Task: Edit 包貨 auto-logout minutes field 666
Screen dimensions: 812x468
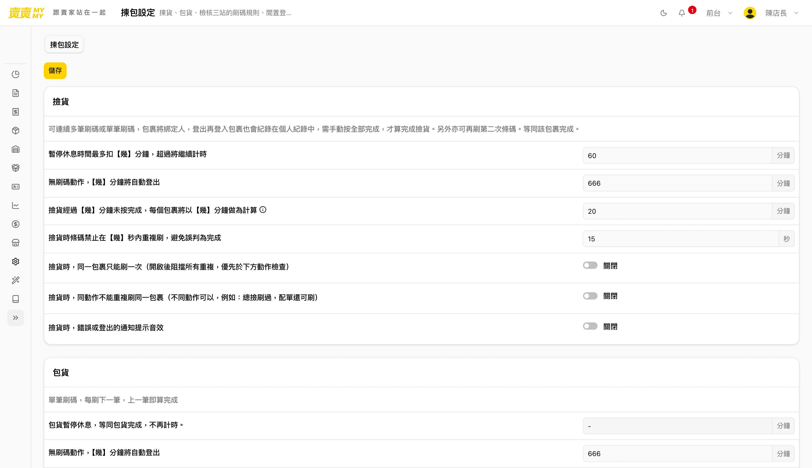Action: pos(677,453)
